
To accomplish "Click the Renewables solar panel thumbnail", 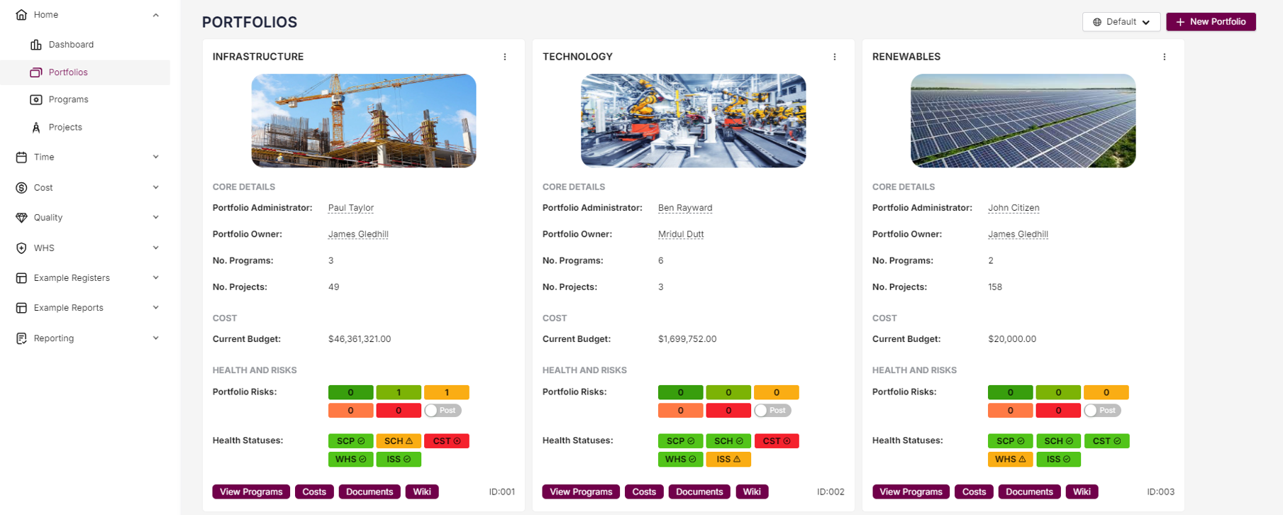I will [1023, 121].
